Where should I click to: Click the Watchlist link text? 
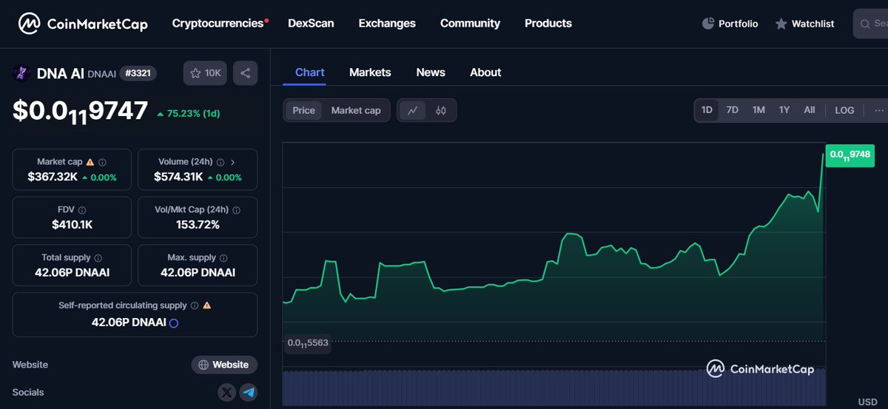point(813,24)
